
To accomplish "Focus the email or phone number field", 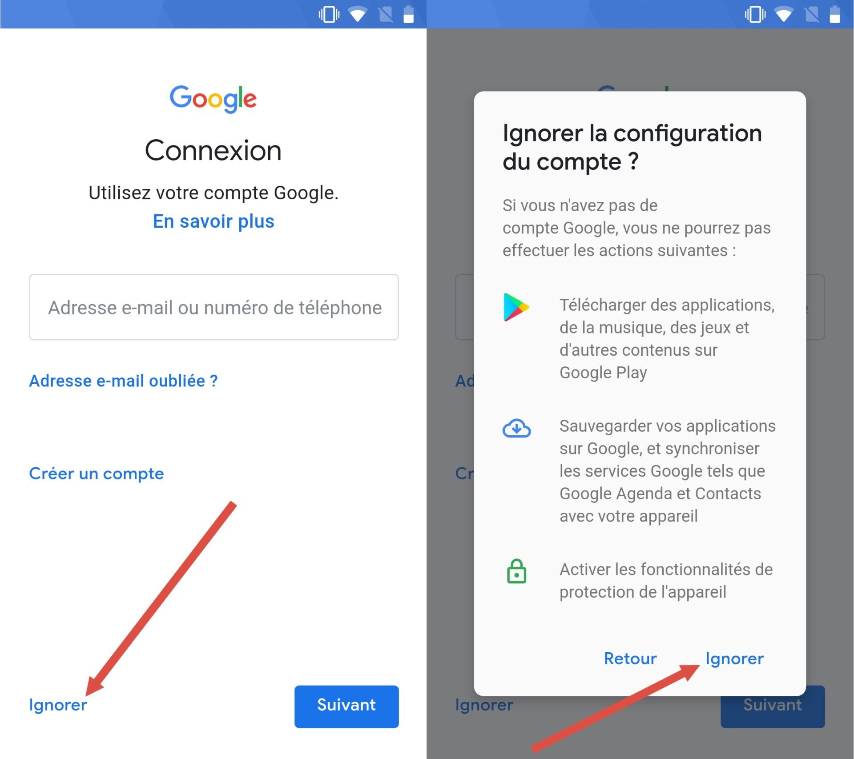I will coord(214,307).
